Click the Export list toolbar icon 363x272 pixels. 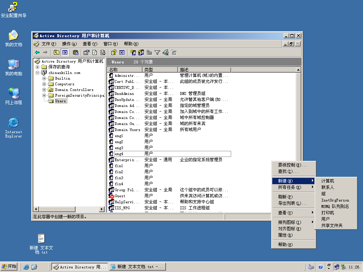tap(103, 52)
